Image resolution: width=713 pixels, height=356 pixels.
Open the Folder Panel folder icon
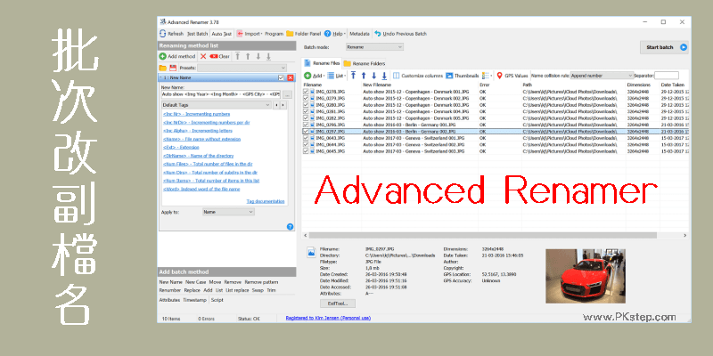(290, 34)
